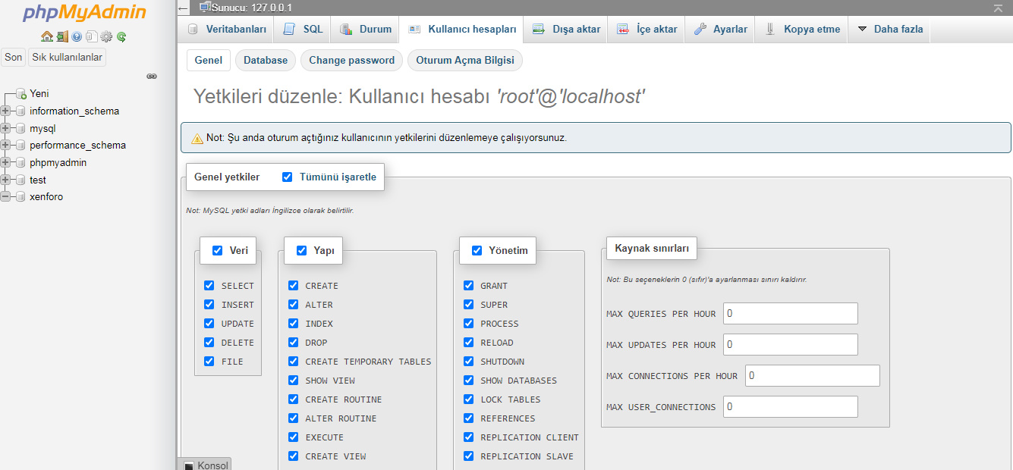Toggle the Yapı group checkbox
The image size is (1013, 470).
(x=301, y=251)
